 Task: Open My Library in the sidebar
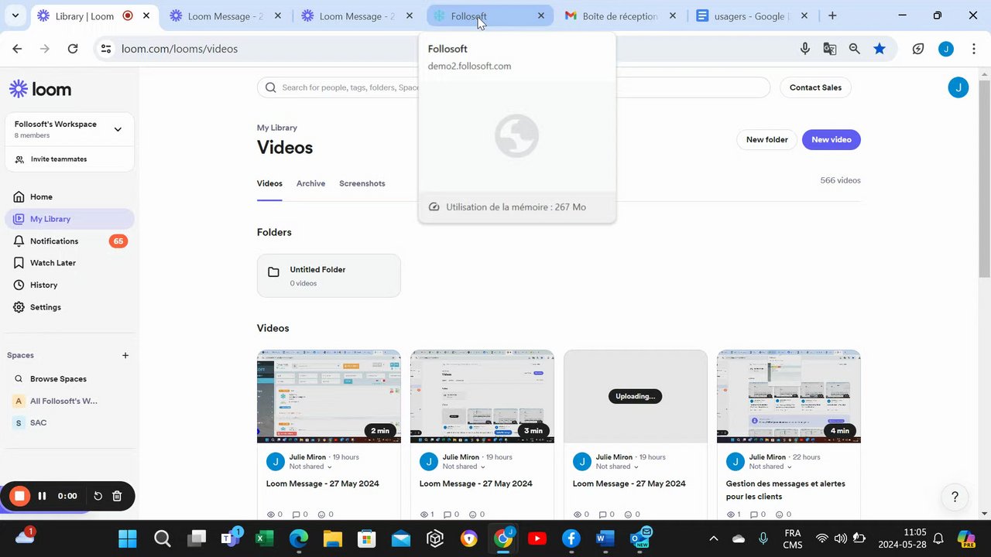(x=70, y=219)
